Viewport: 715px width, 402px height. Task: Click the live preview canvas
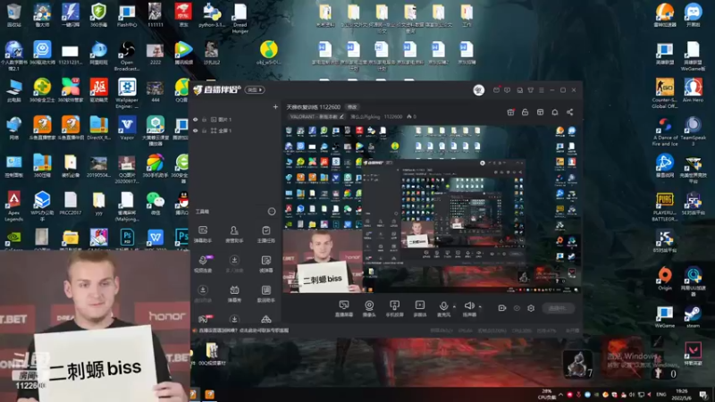click(x=432, y=209)
